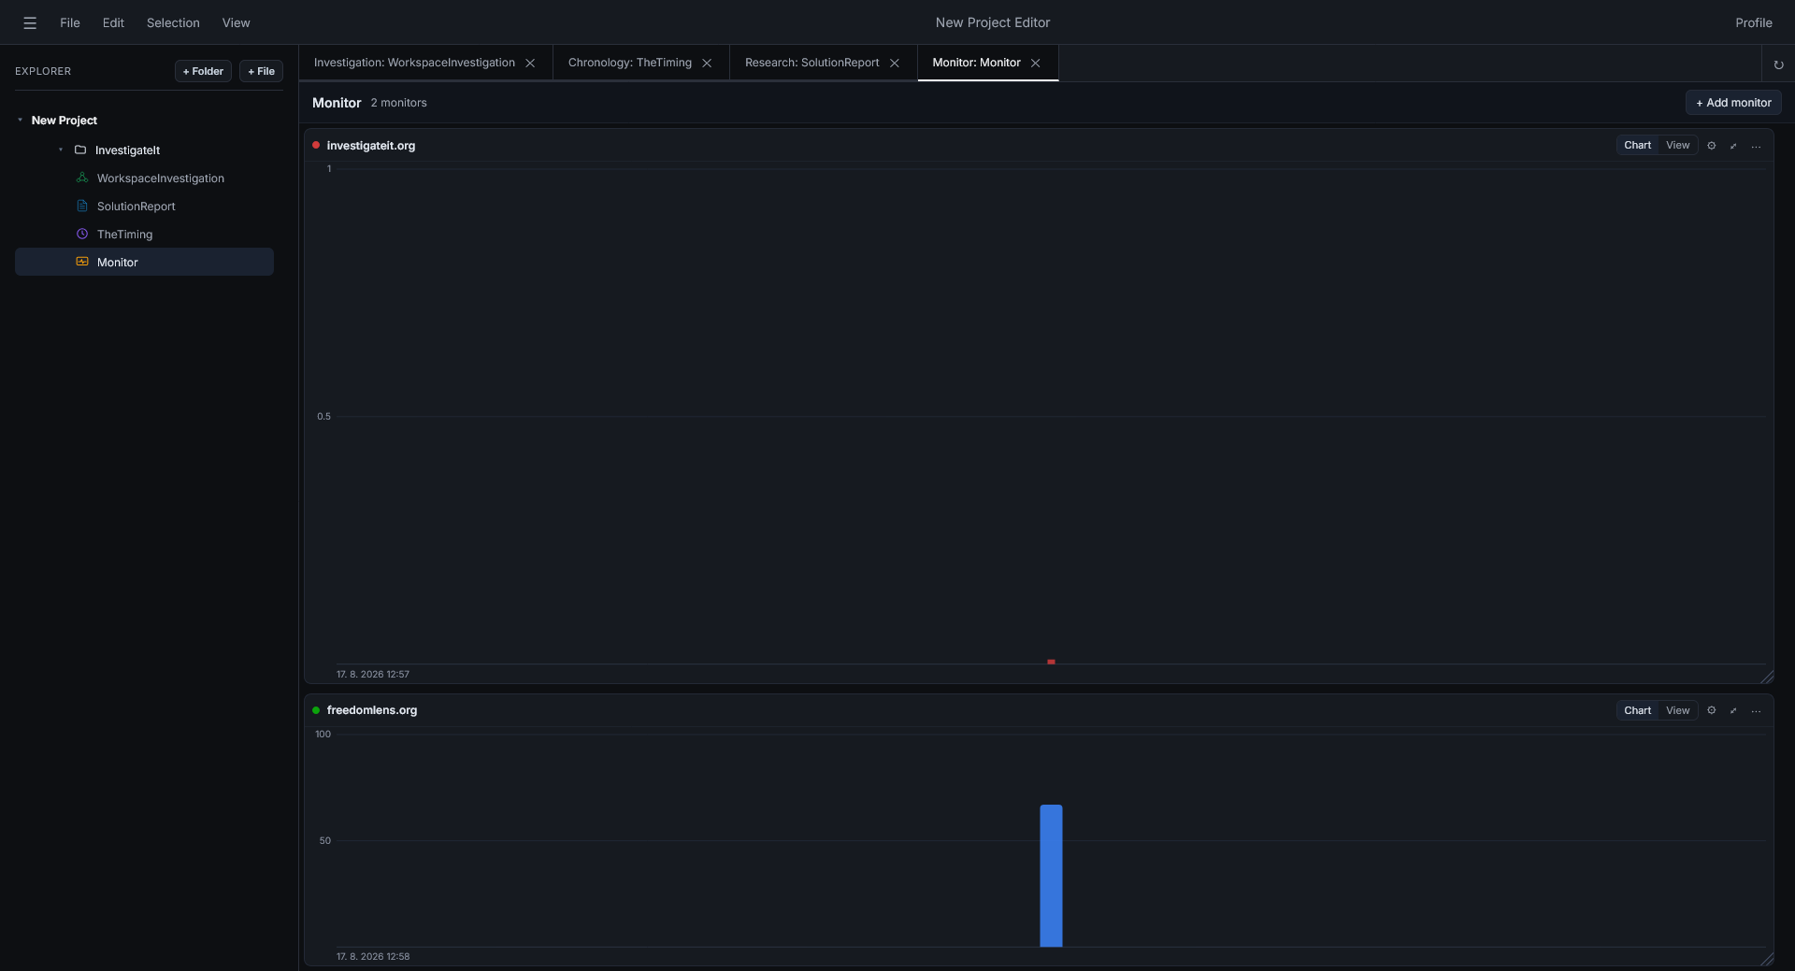Open the hamburger main menu
The width and height of the screenshot is (1795, 971).
point(30,22)
